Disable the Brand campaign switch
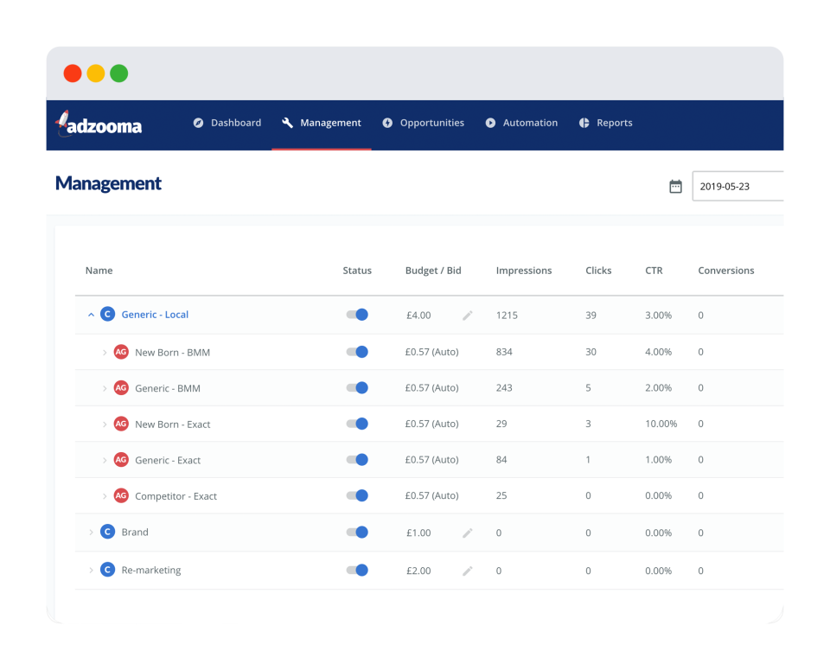The image size is (830, 670). 357,533
